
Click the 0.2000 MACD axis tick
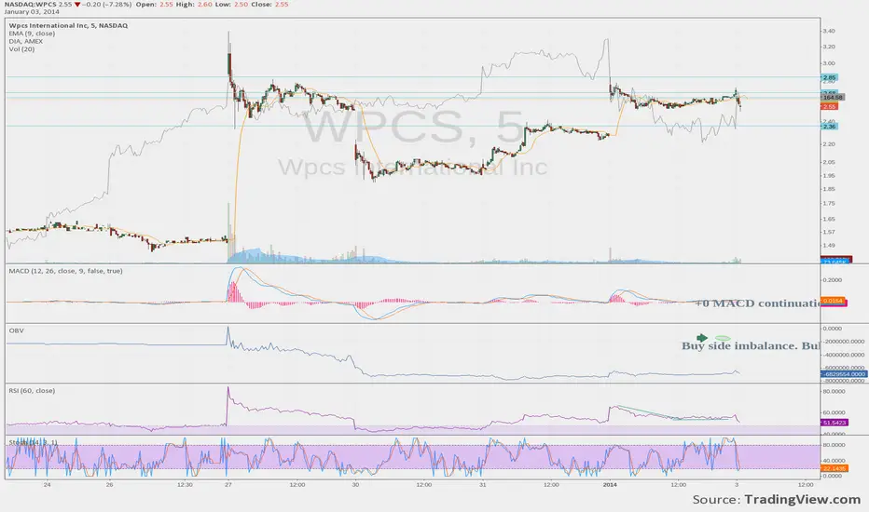832,280
